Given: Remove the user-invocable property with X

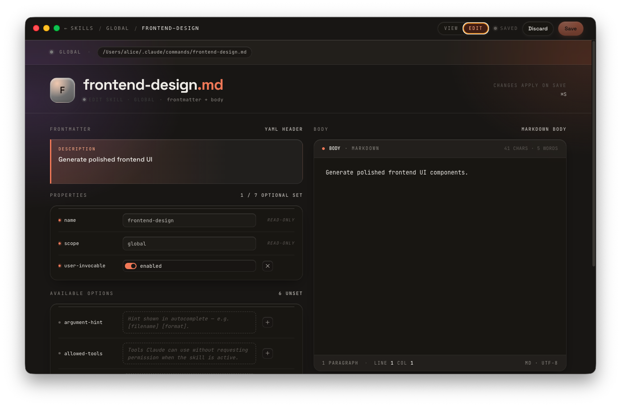Looking at the screenshot, I should tap(268, 266).
